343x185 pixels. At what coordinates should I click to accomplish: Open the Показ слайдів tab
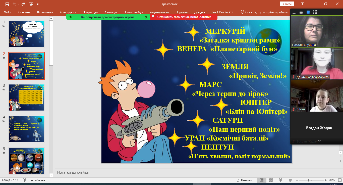pos(133,12)
